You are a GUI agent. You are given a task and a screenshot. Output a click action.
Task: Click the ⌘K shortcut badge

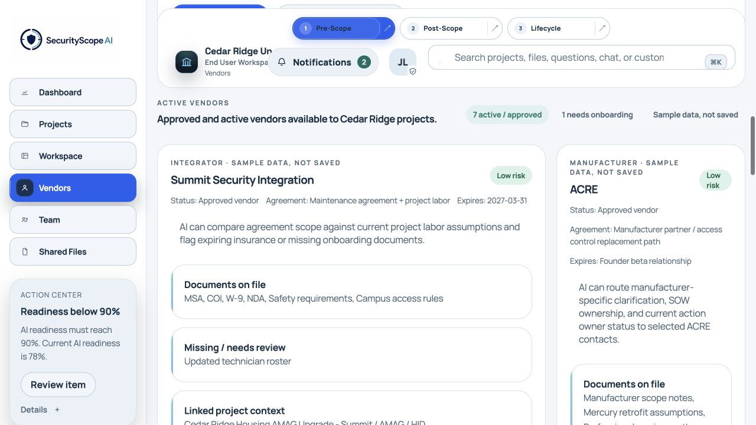(716, 62)
